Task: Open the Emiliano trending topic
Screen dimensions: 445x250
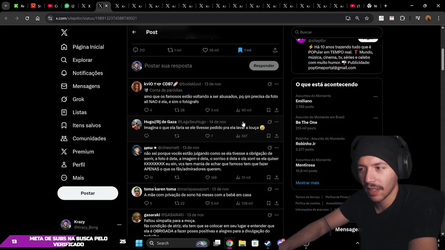Action: tap(304, 101)
